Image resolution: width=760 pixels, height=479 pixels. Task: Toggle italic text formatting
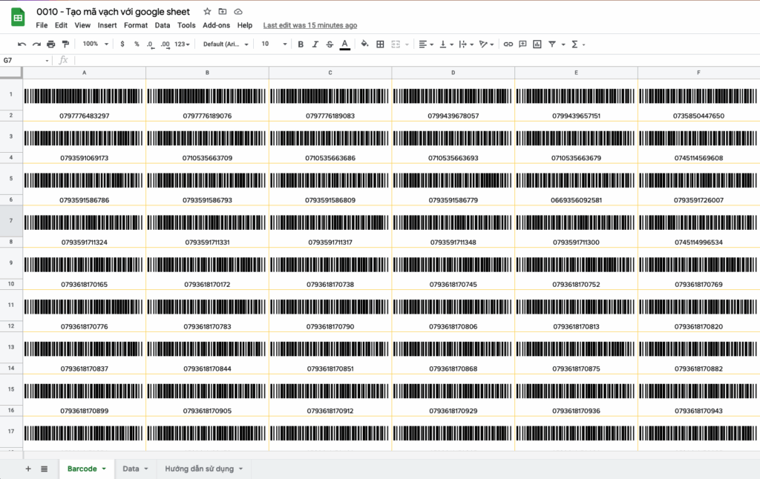click(315, 44)
